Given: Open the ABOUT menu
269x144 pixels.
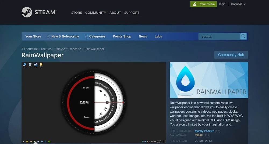Looking at the screenshot, I should [115, 13].
